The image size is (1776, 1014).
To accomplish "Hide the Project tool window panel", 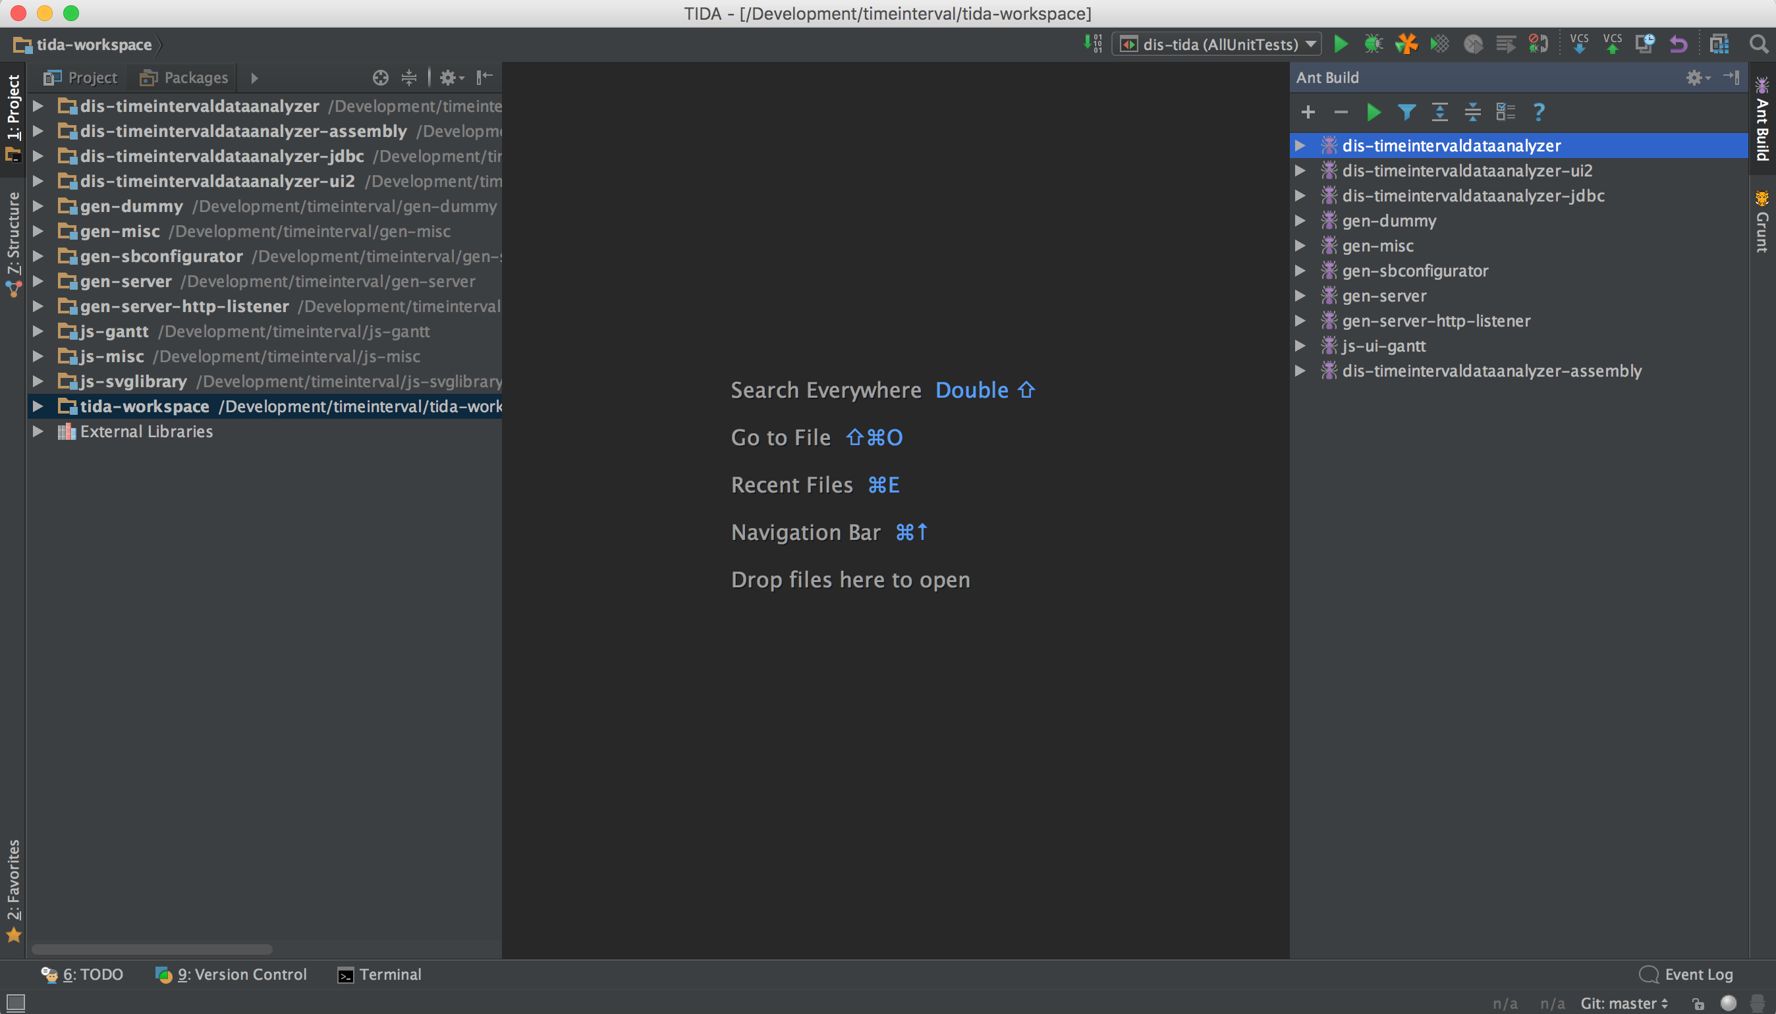I will (x=484, y=77).
